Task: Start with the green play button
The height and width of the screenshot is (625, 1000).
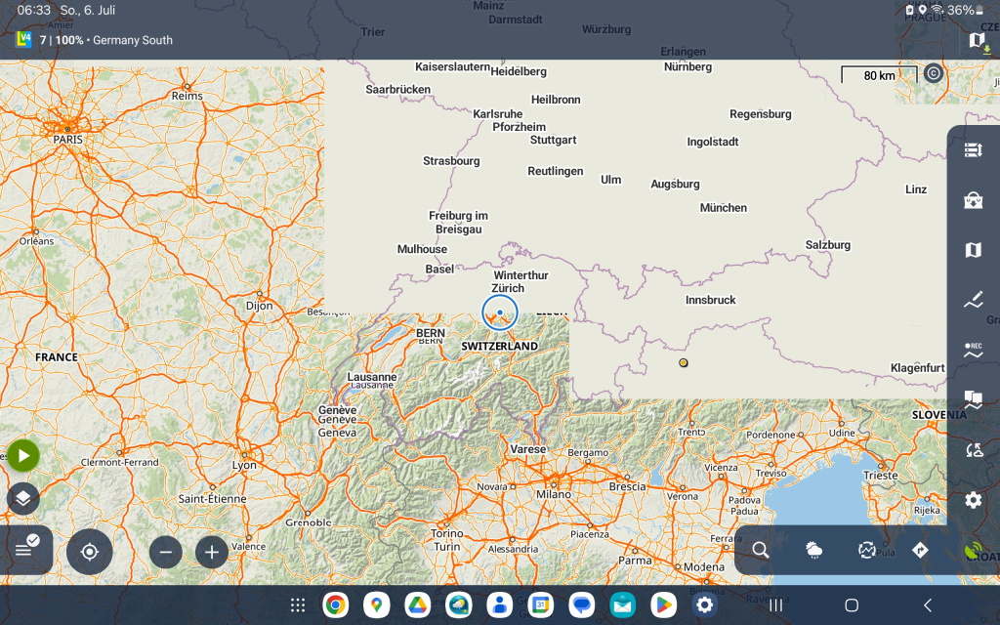Action: pos(23,455)
